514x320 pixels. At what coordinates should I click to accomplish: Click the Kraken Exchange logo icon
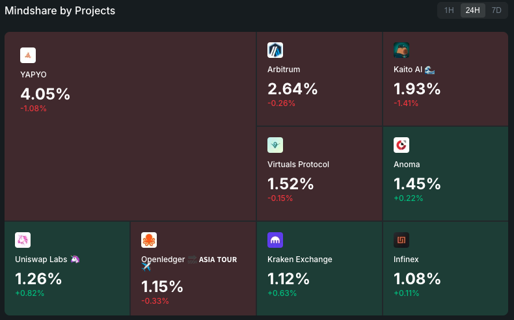275,240
